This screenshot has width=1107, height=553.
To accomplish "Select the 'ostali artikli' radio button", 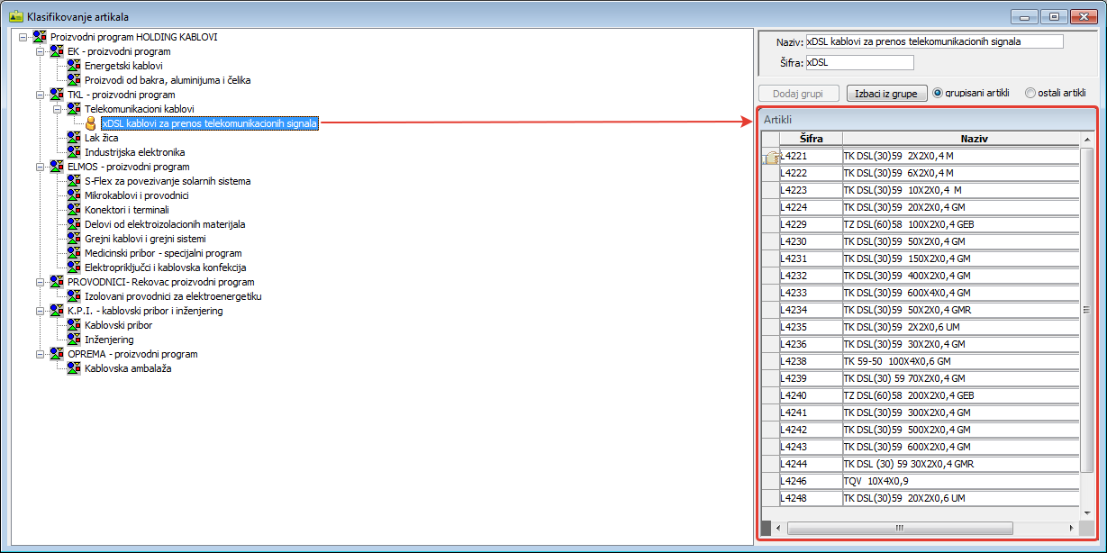I will click(x=1030, y=93).
